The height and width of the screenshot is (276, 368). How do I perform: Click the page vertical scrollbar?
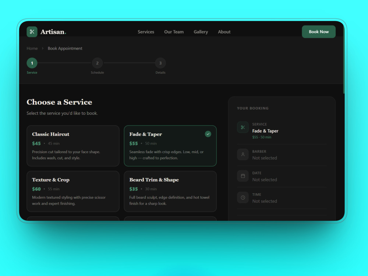point(344,59)
